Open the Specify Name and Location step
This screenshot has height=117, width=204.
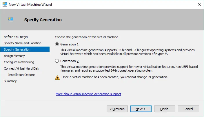[23, 43]
